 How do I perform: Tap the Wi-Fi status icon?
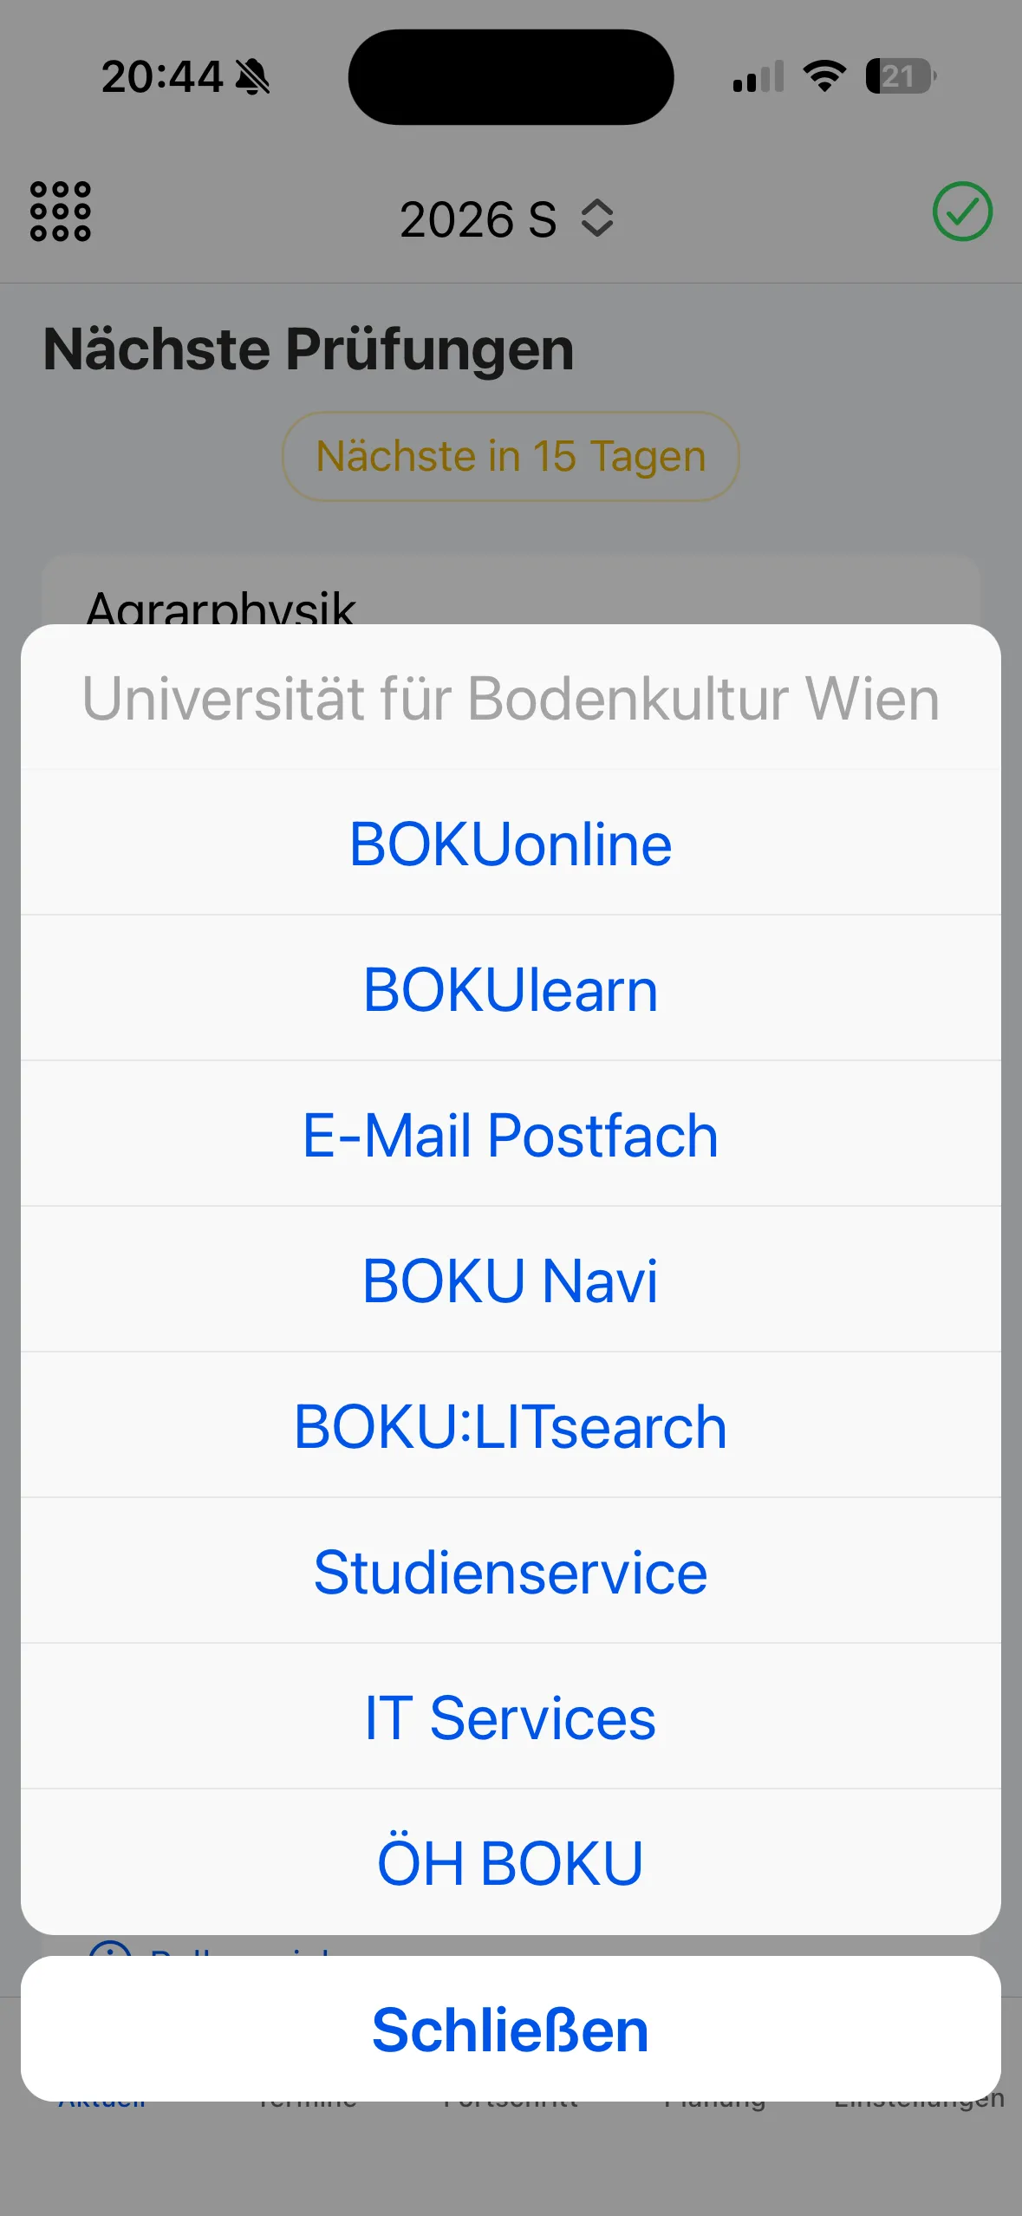pos(823,77)
